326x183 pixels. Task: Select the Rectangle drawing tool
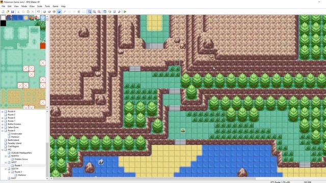coord(69,12)
